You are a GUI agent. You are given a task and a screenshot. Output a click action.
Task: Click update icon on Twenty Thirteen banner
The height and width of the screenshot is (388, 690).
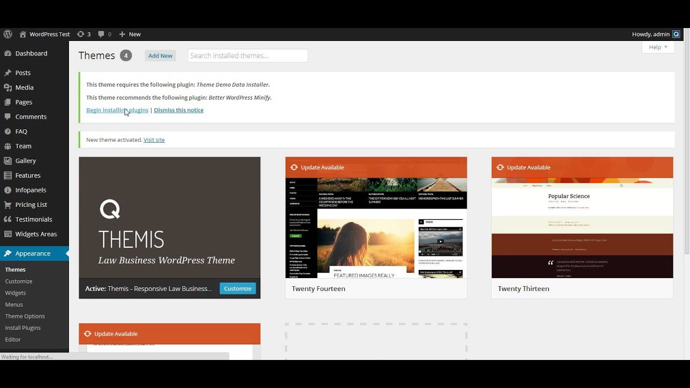[500, 168]
